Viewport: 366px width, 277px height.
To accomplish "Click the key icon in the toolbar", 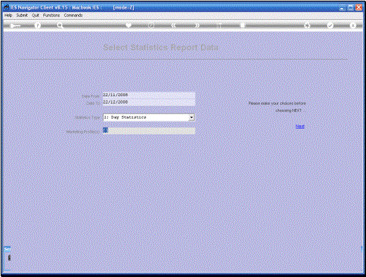I will coord(15,26).
